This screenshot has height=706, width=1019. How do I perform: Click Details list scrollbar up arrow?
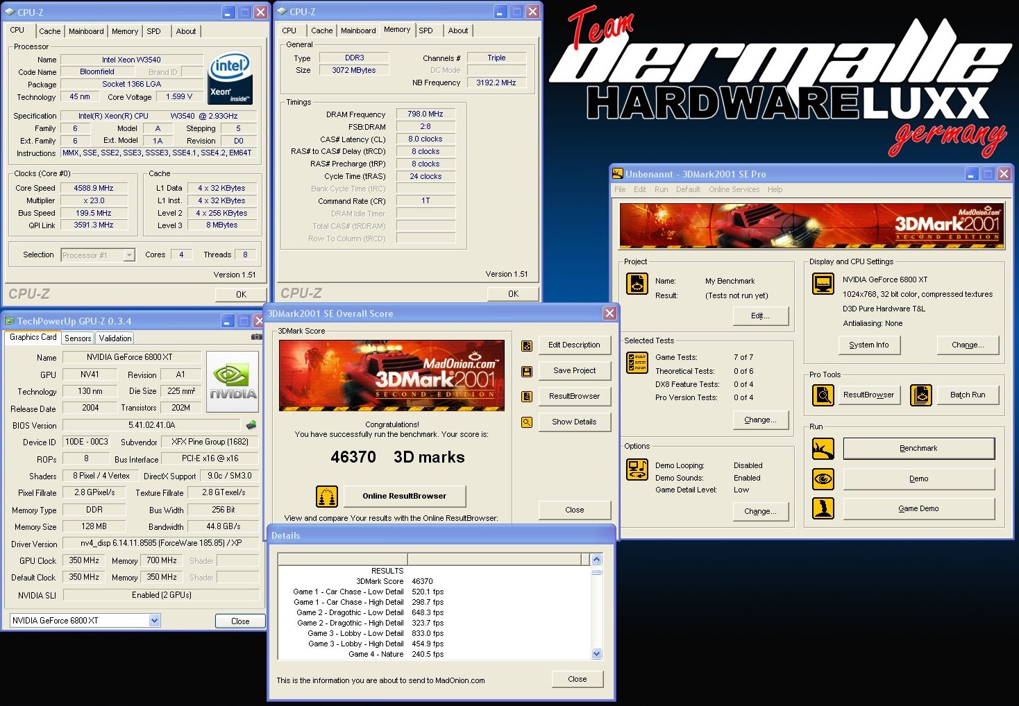(x=596, y=559)
